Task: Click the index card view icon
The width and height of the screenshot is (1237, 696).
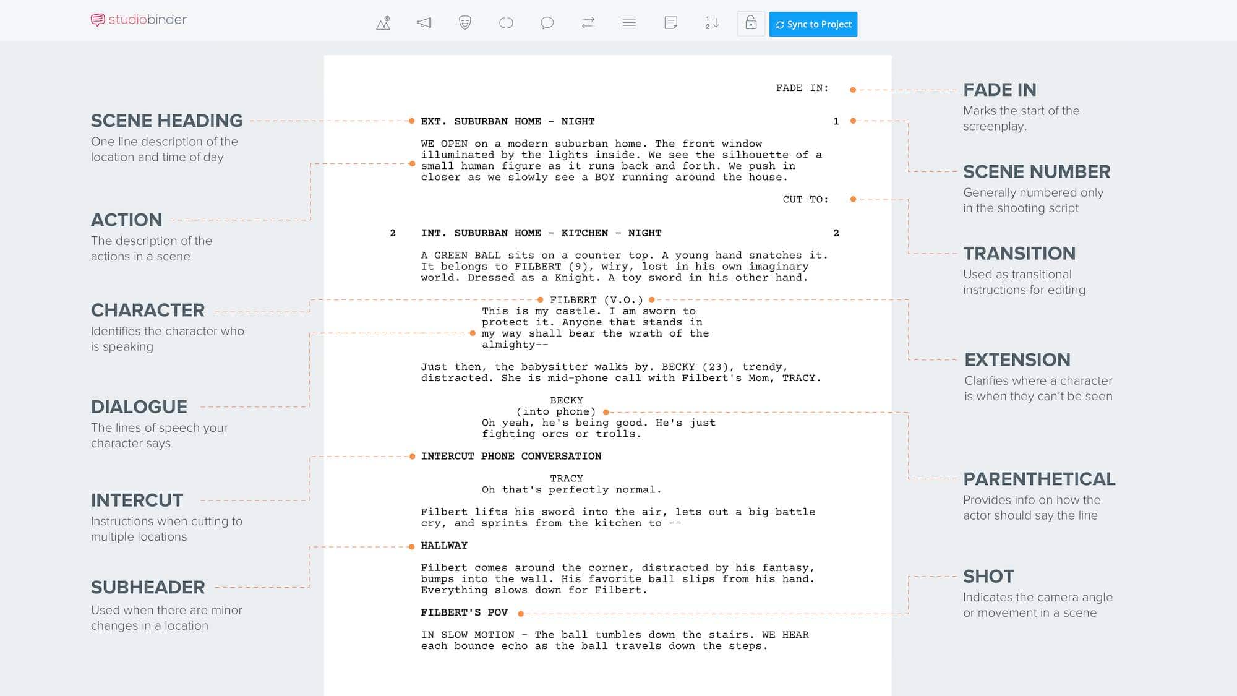Action: click(671, 23)
